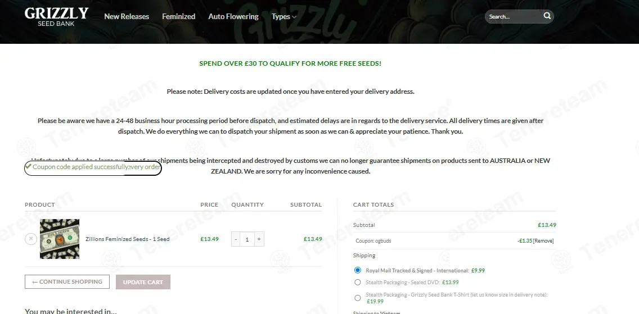Decrease product quantity with minus button
The height and width of the screenshot is (314, 639).
click(x=236, y=239)
